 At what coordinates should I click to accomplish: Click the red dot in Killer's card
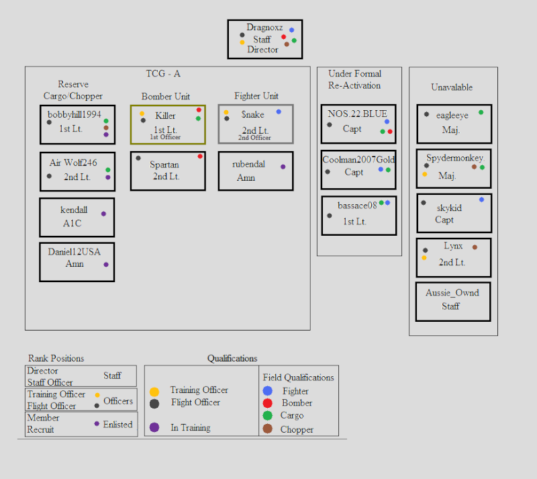(x=199, y=110)
